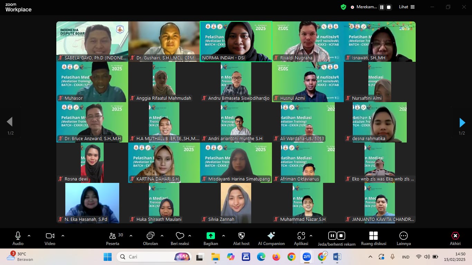This screenshot has width=472, height=265.
Task: Stop recording in the Jeda/berhenti rekam control
Action: pyautogui.click(x=341, y=236)
